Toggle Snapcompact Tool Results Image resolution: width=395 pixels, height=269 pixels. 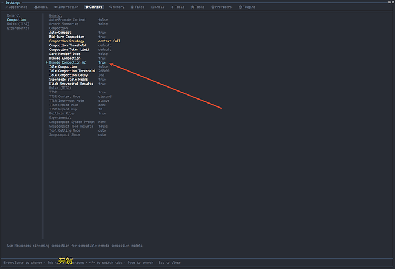[x=78, y=126]
